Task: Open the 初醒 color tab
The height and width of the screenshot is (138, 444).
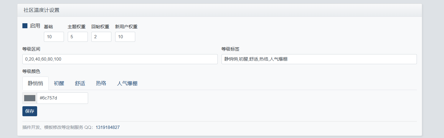Action: click(59, 83)
